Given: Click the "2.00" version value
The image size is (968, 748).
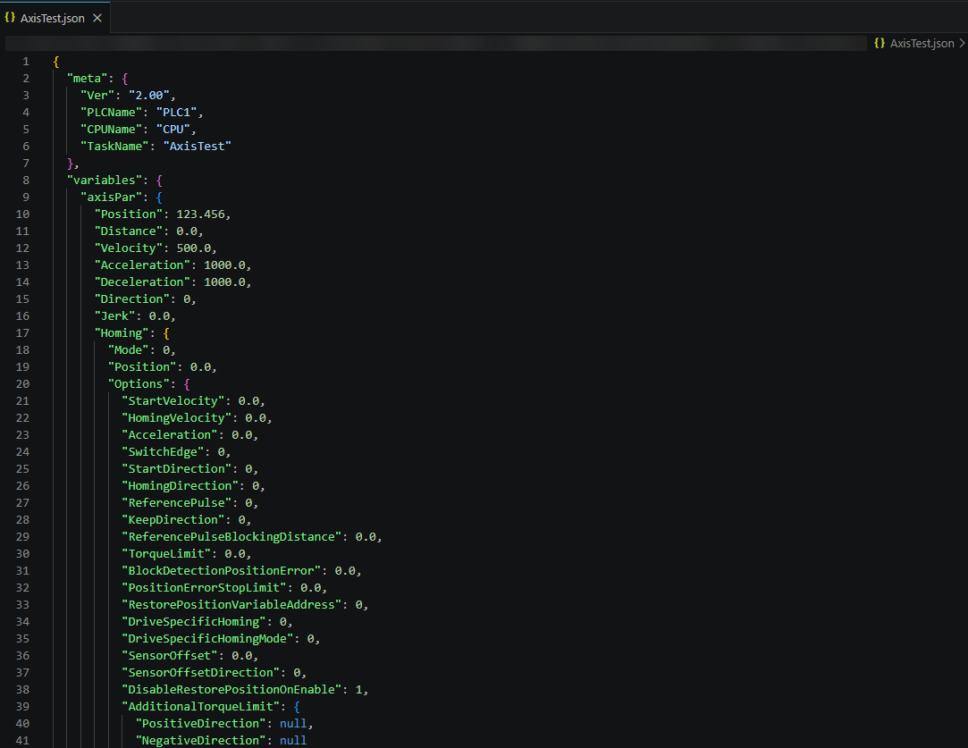Looking at the screenshot, I should pos(148,95).
